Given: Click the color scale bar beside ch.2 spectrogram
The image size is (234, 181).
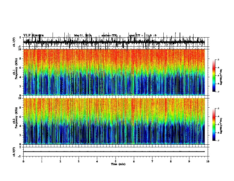Looking at the screenshot, I should [214, 125].
